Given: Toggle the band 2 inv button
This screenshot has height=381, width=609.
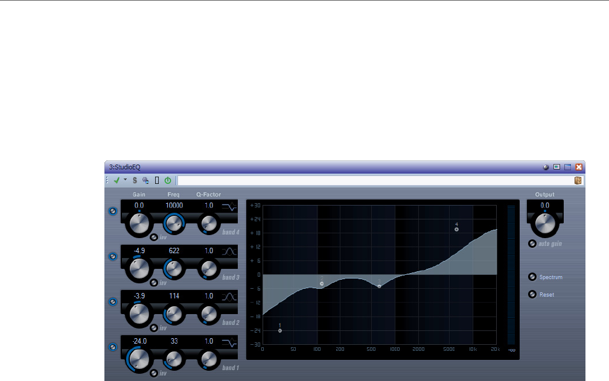Looking at the screenshot, I should (154, 328).
